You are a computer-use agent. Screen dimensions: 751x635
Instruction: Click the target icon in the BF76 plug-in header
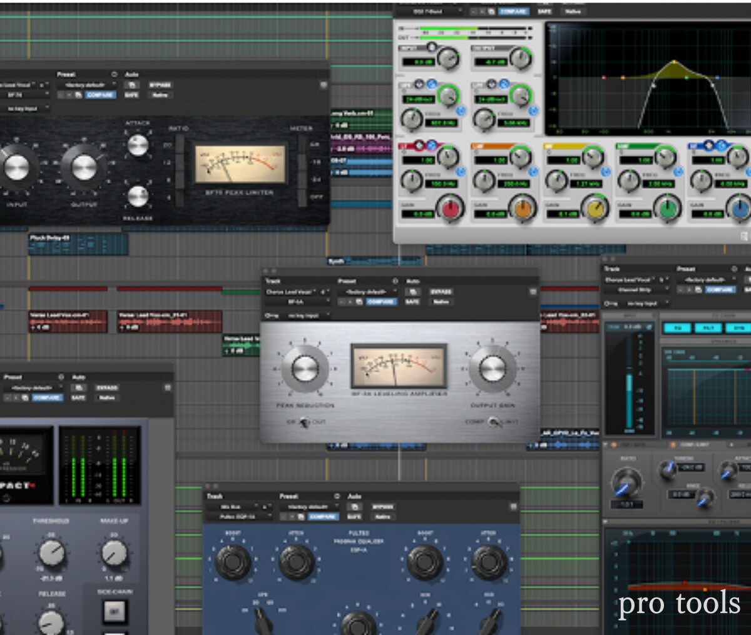pos(324,85)
